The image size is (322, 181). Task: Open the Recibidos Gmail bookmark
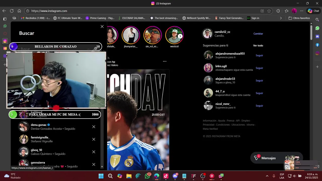(x=35, y=18)
